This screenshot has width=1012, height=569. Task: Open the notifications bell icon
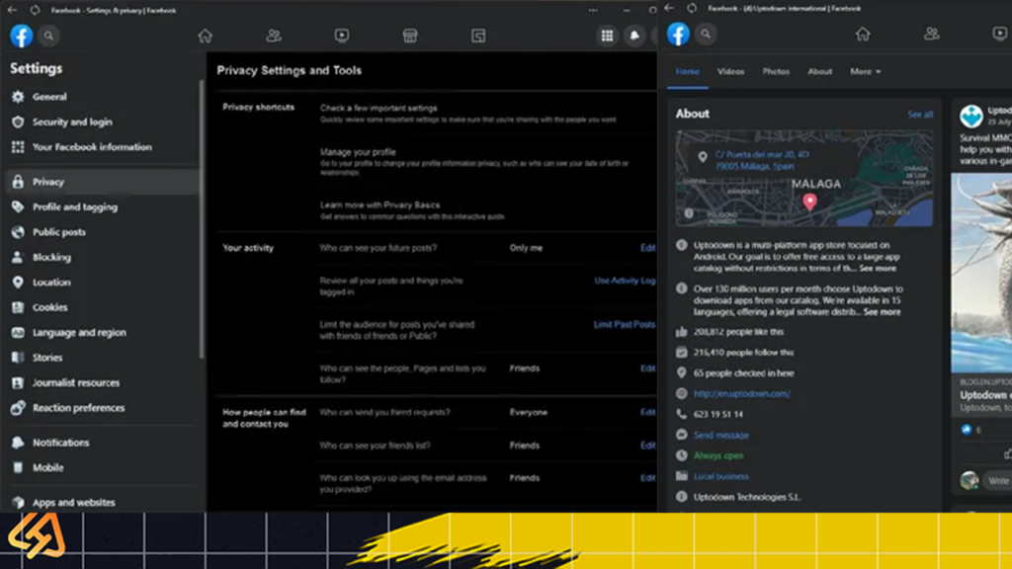pyautogui.click(x=634, y=36)
